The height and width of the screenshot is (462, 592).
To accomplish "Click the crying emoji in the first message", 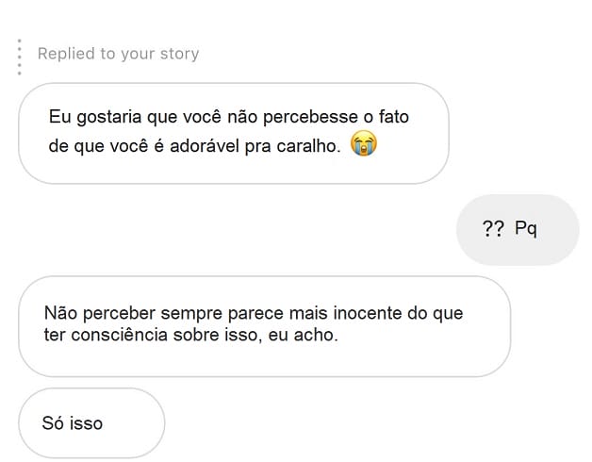I will (x=363, y=146).
